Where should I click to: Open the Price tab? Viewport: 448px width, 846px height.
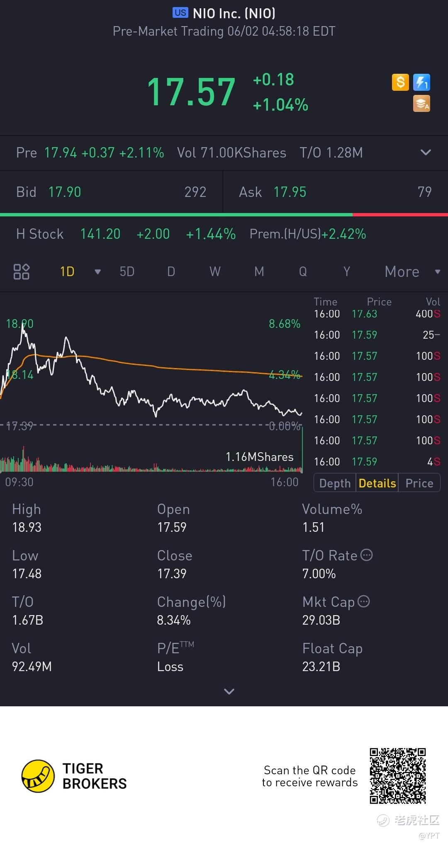point(419,483)
